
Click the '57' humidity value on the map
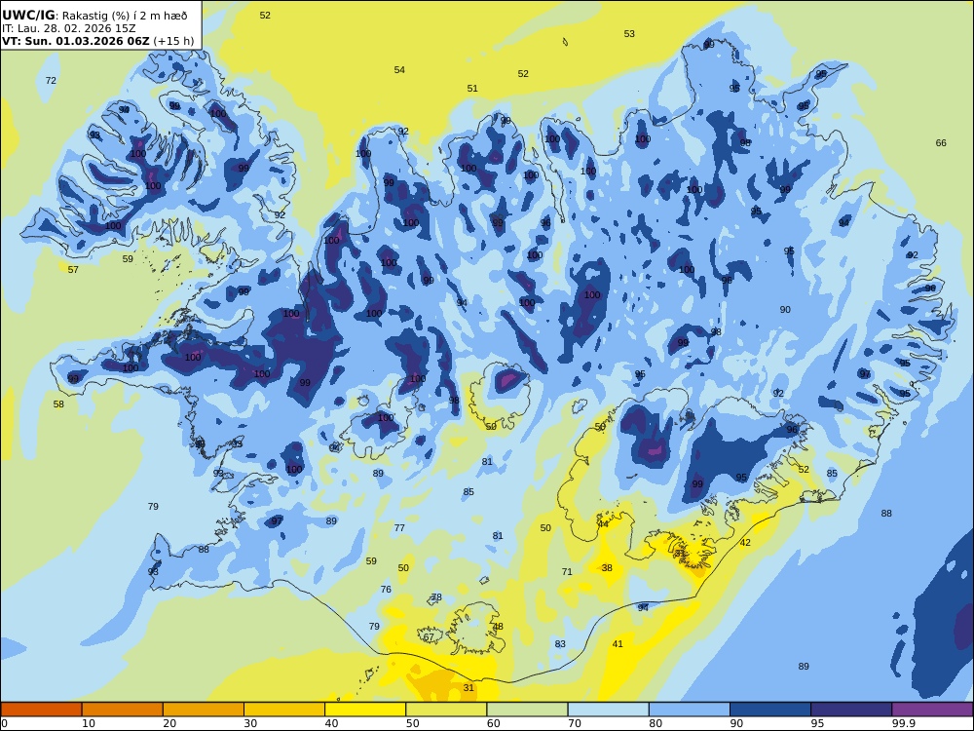click(x=73, y=270)
